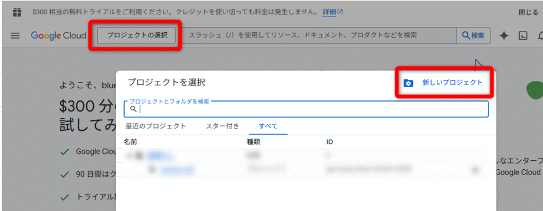Activate the Cloud Shell terminal icon
The height and width of the screenshot is (211, 543).
[522, 35]
